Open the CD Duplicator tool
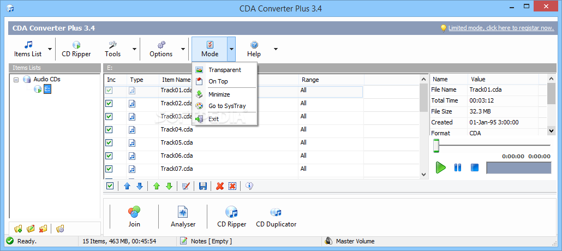 276,217
